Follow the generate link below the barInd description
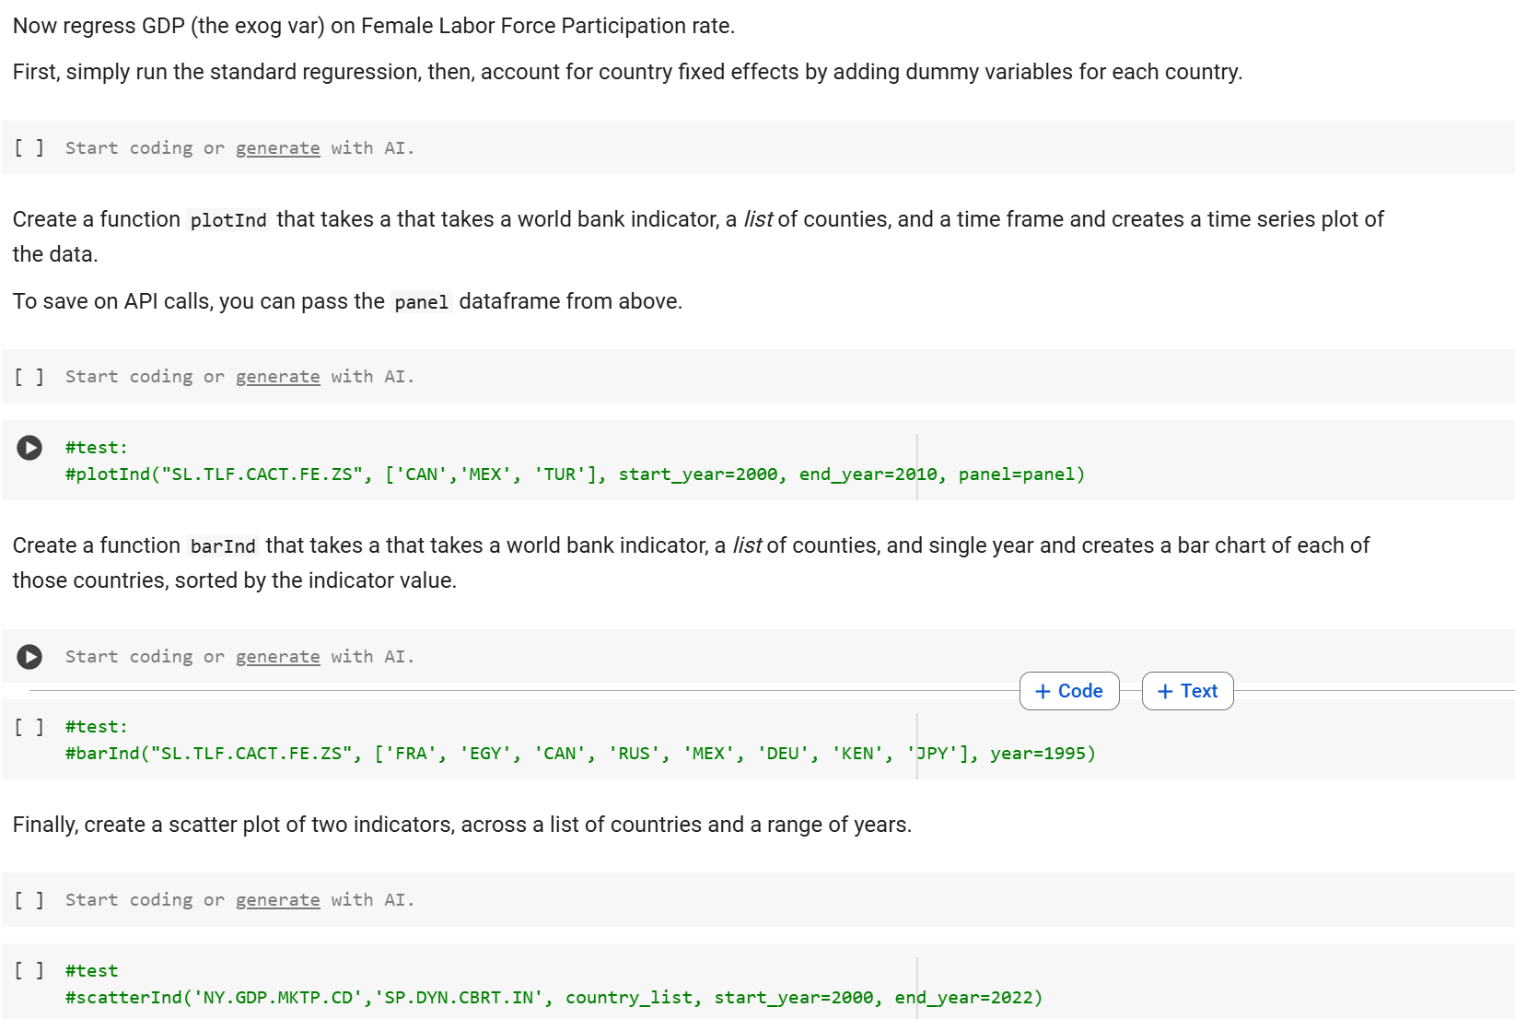 tap(278, 657)
